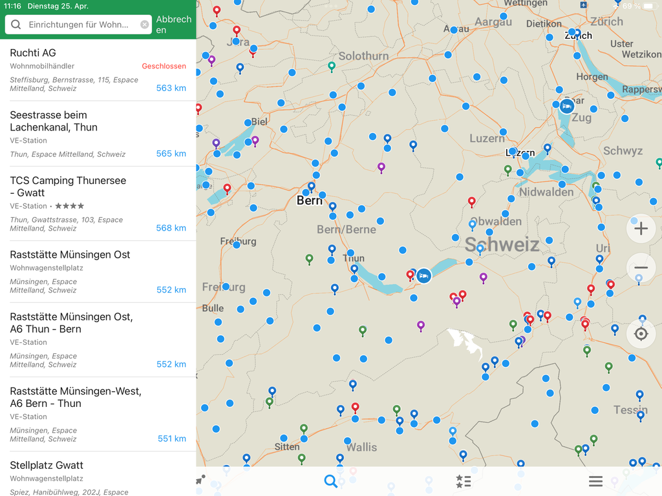This screenshot has height=496, width=662.
Task: Tap Tessin label on map
Action: (630, 409)
